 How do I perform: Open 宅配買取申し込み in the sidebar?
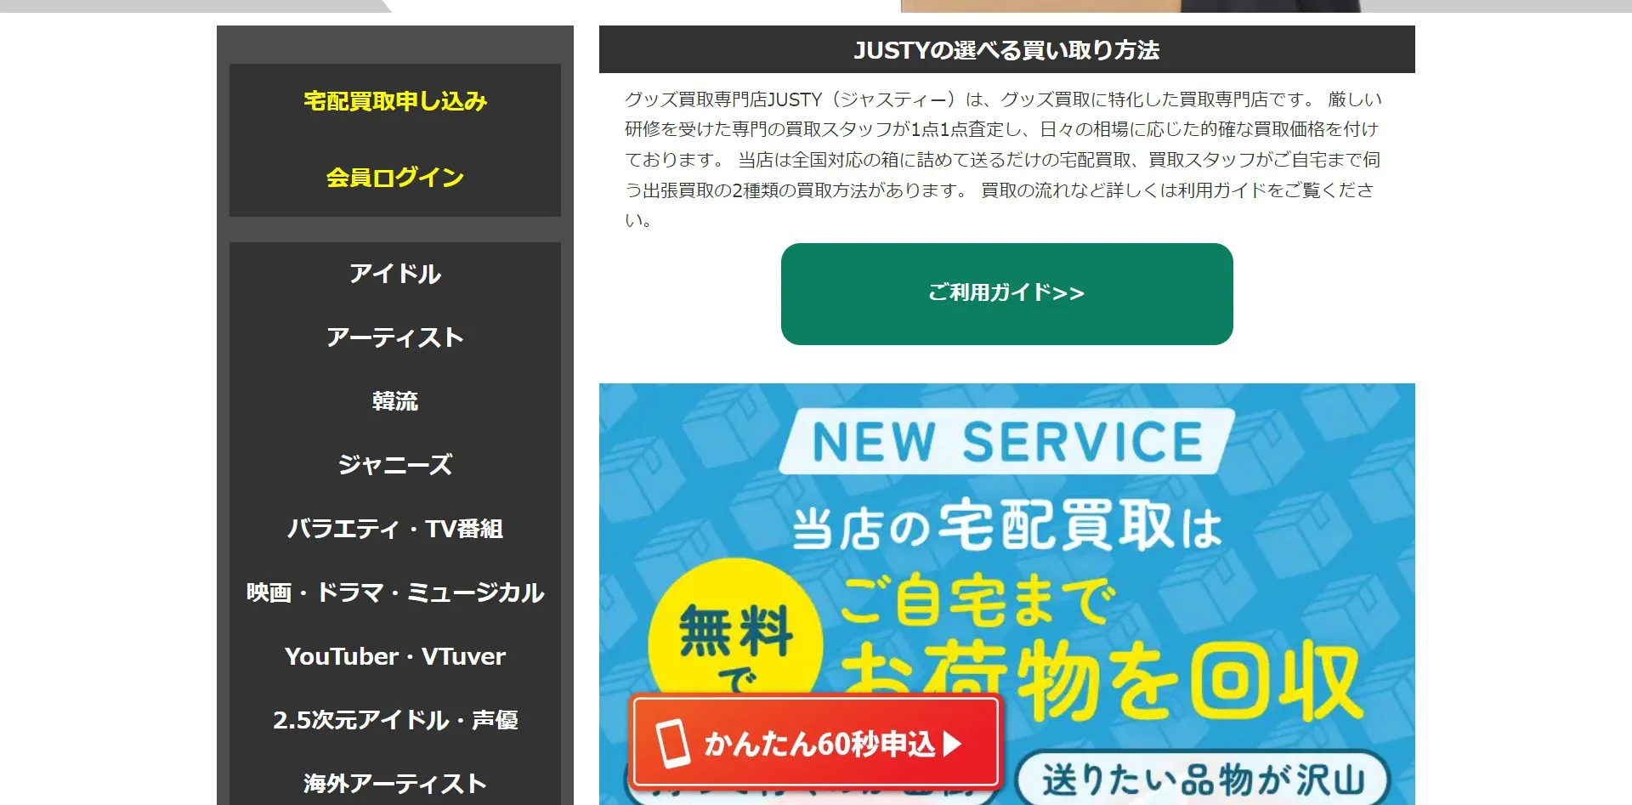pos(395,101)
